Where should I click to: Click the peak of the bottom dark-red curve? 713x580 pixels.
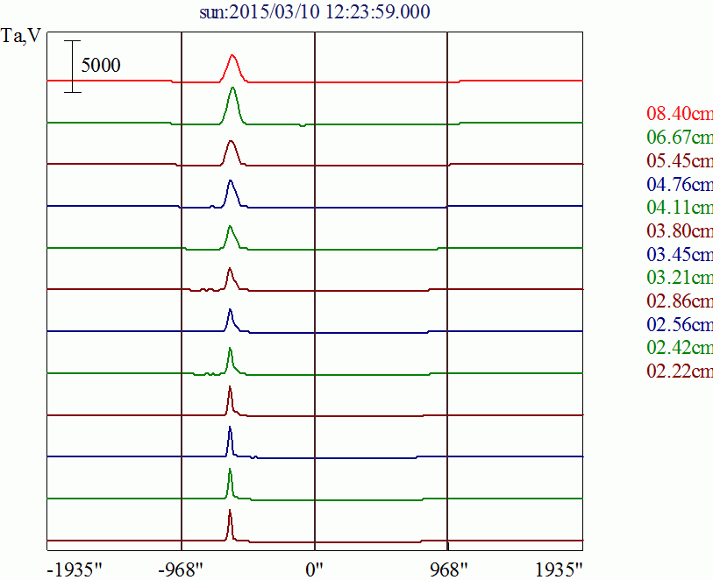tap(230, 510)
